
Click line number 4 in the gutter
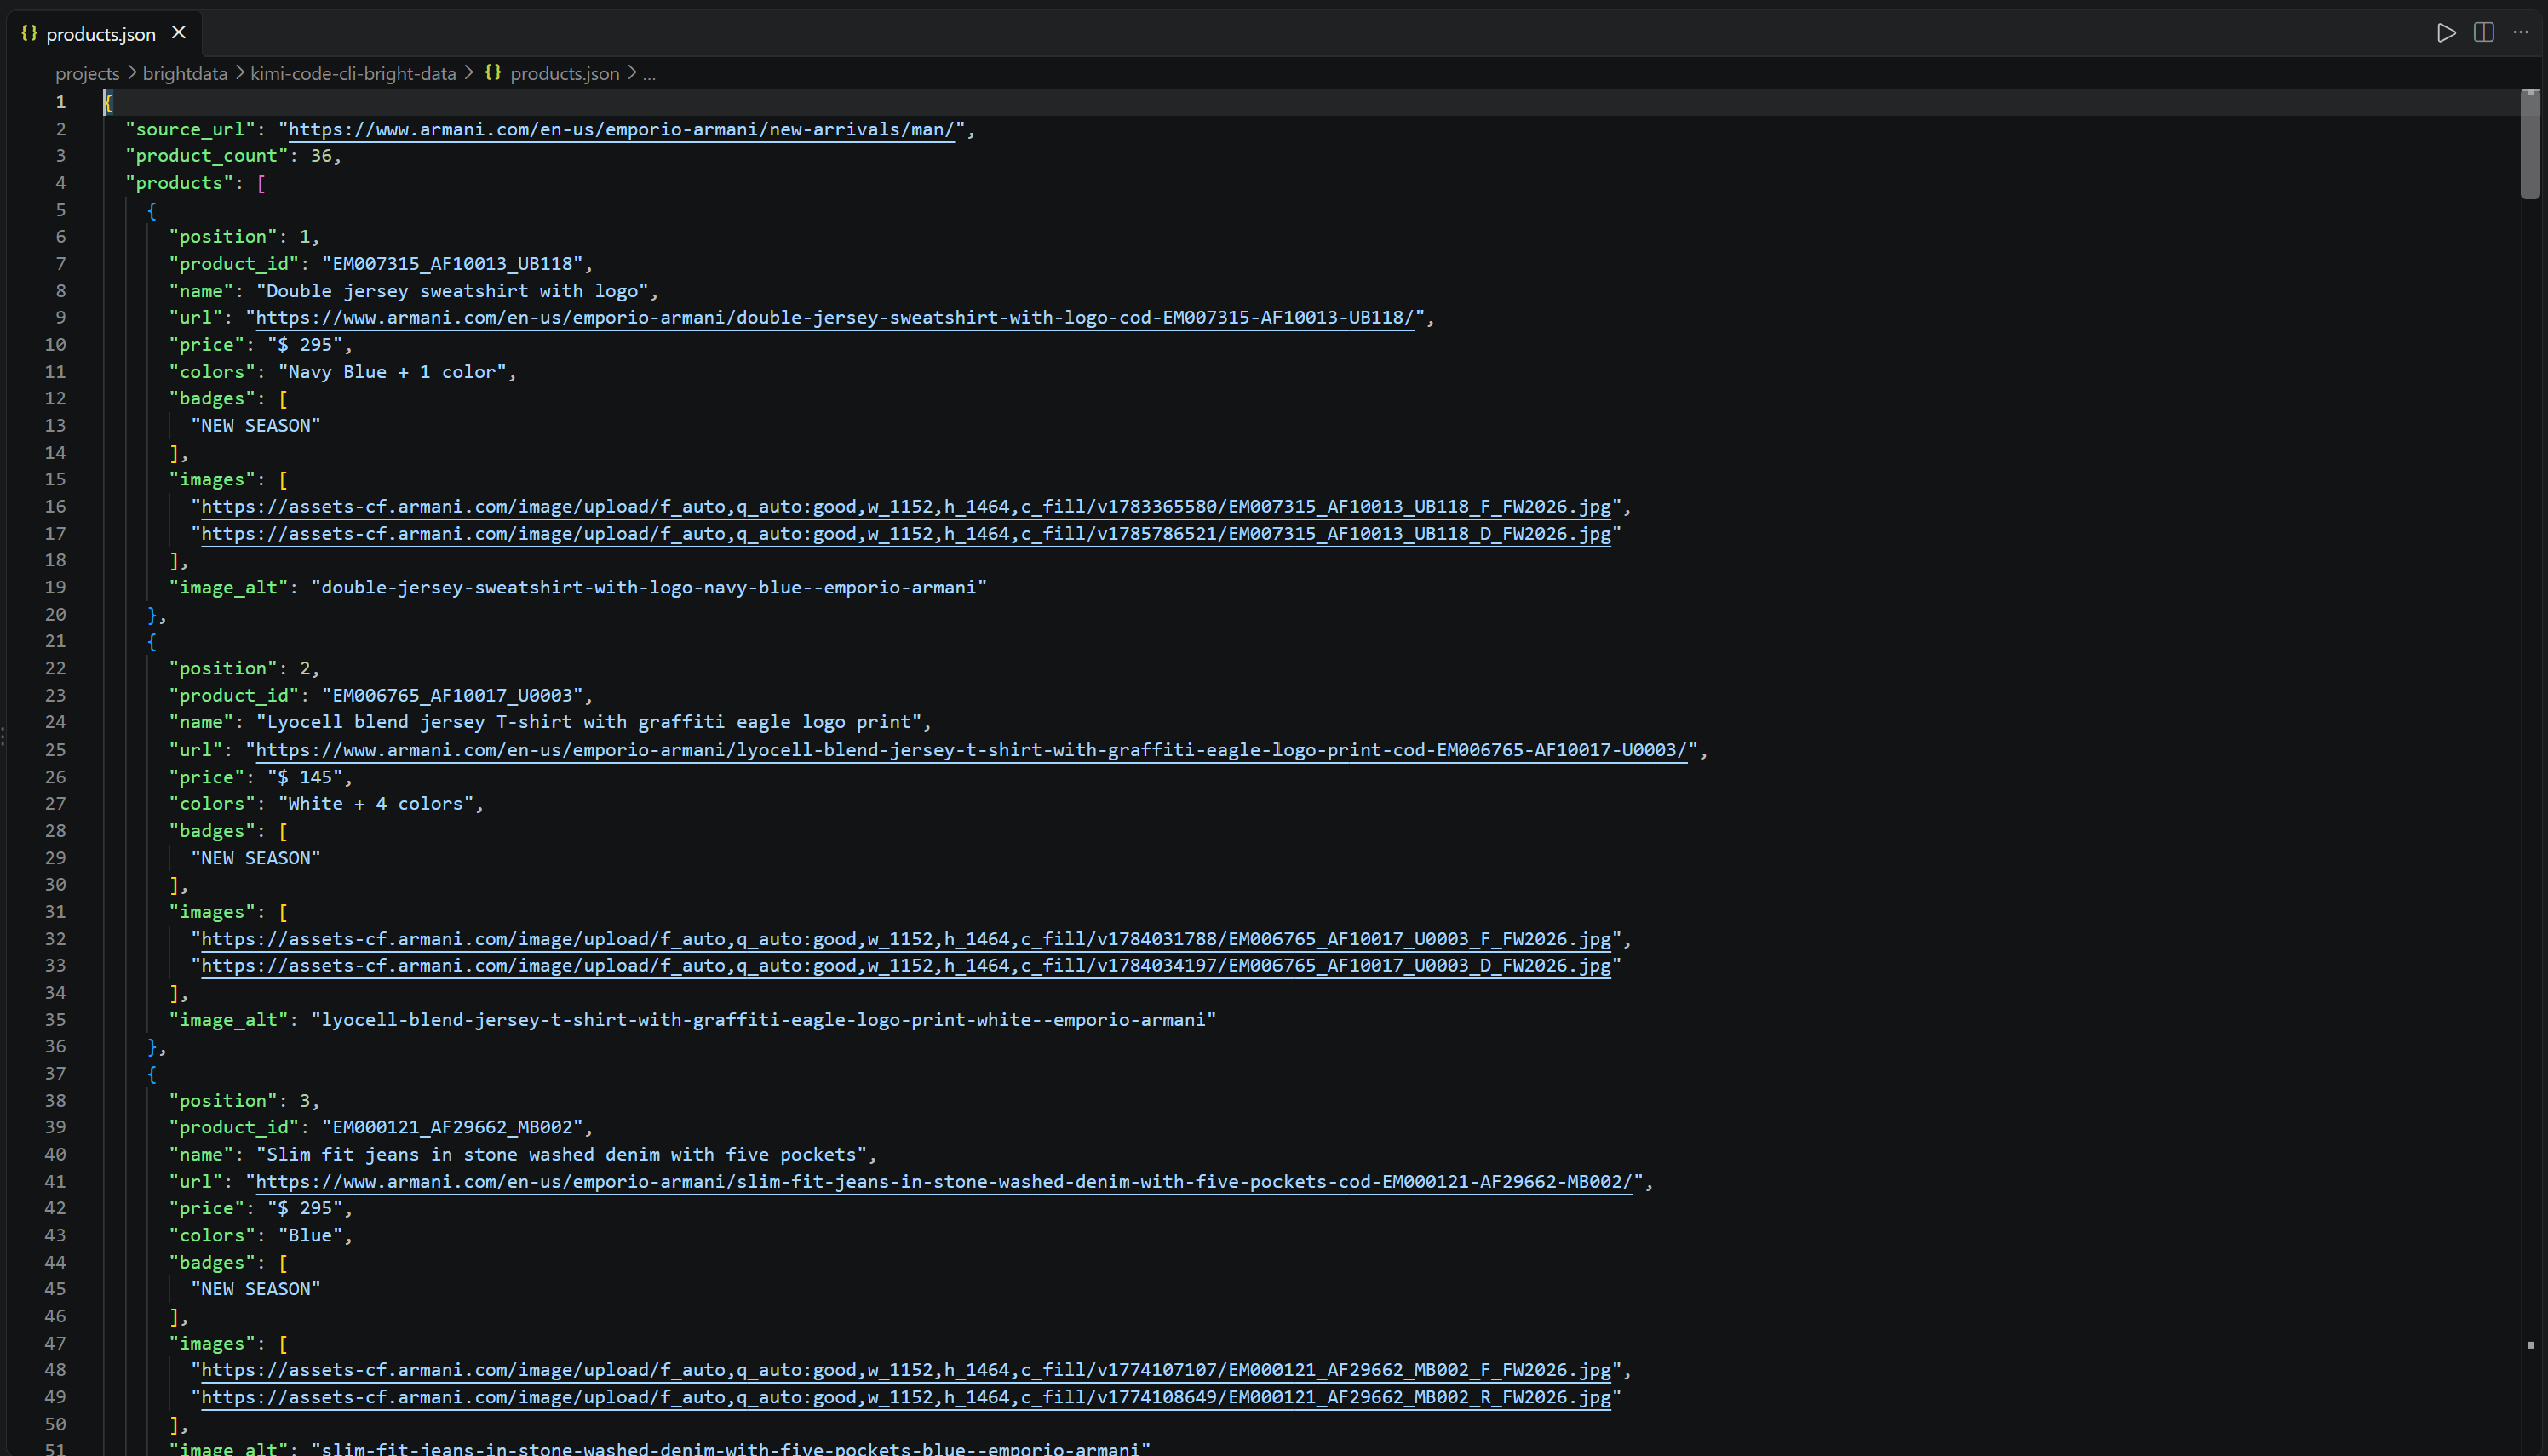click(x=61, y=183)
